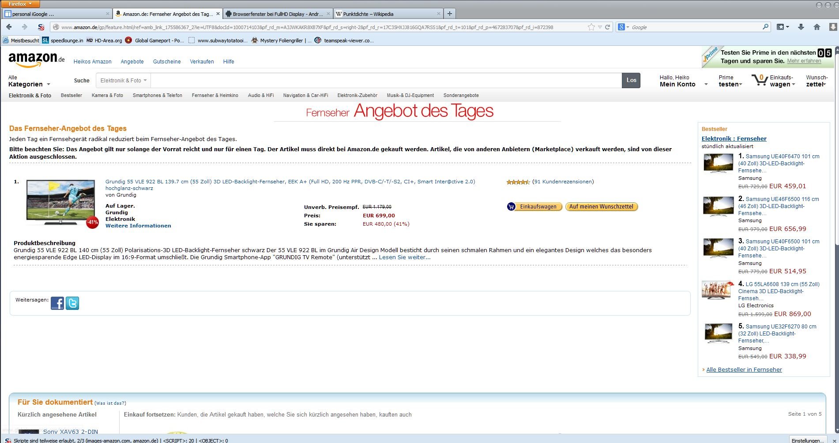Share via the Twitter icon
Image resolution: width=839 pixels, height=443 pixels.
(x=72, y=303)
